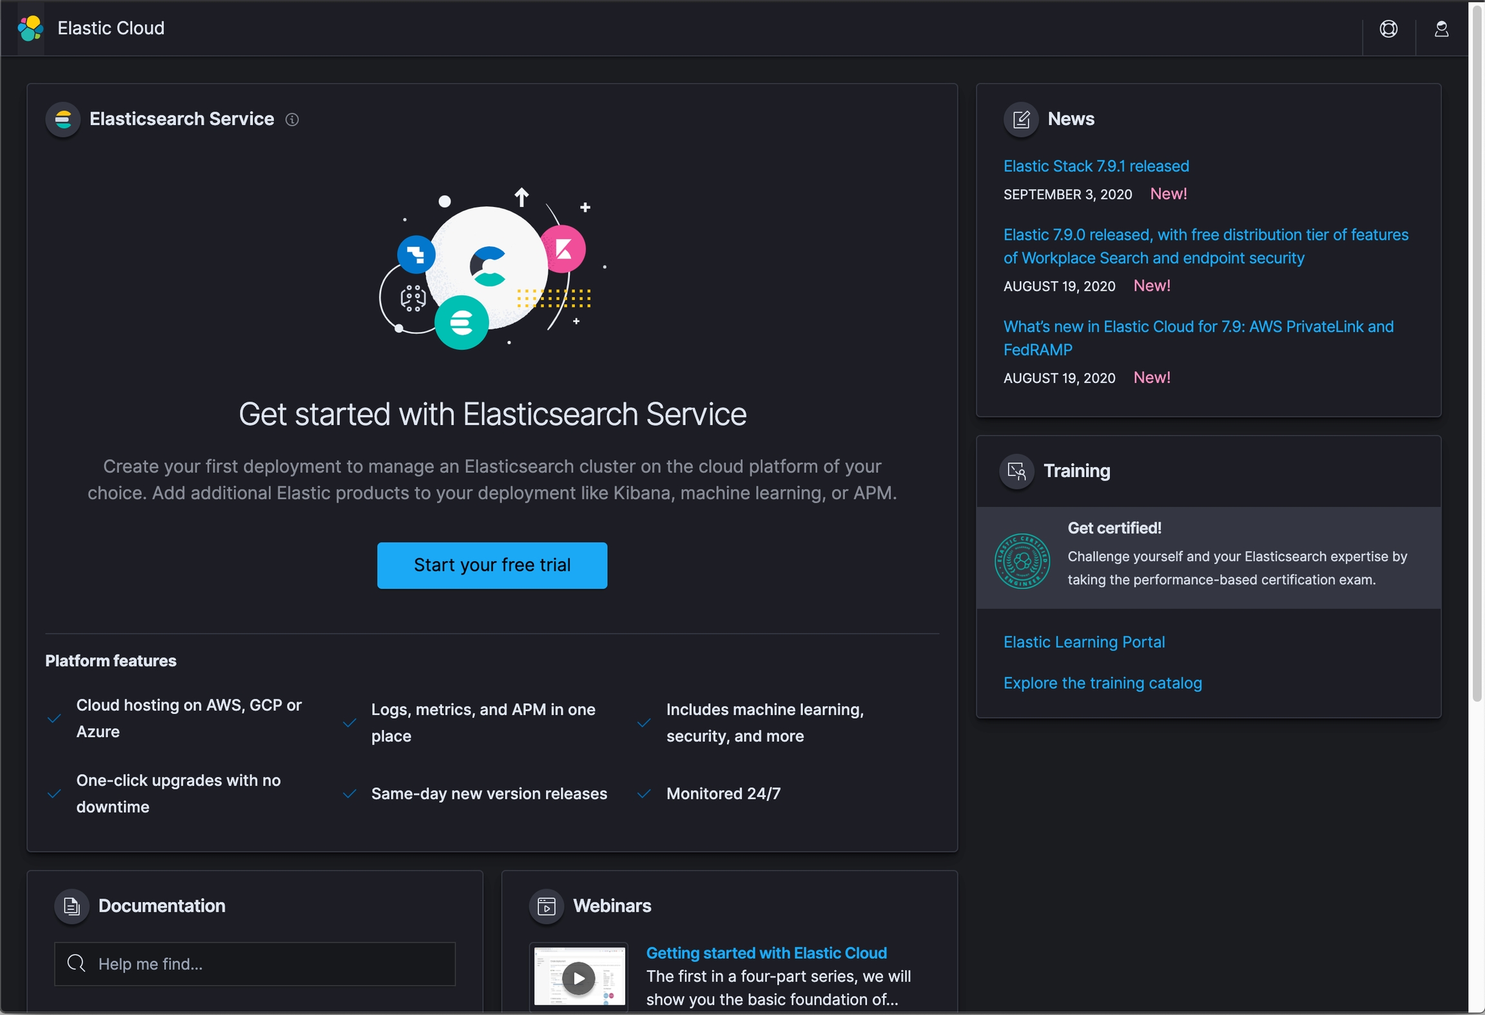Click the Elasticsearch Service logo icon
The height and width of the screenshot is (1015, 1485).
63,119
